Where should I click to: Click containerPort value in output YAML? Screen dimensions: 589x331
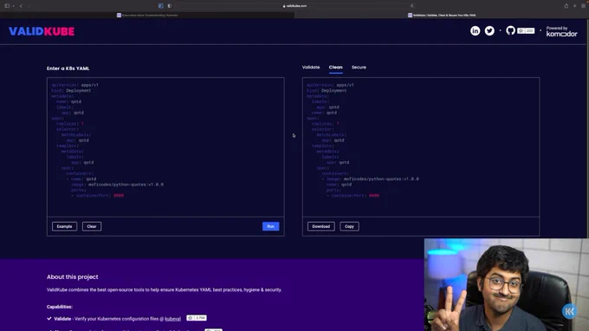(374, 196)
